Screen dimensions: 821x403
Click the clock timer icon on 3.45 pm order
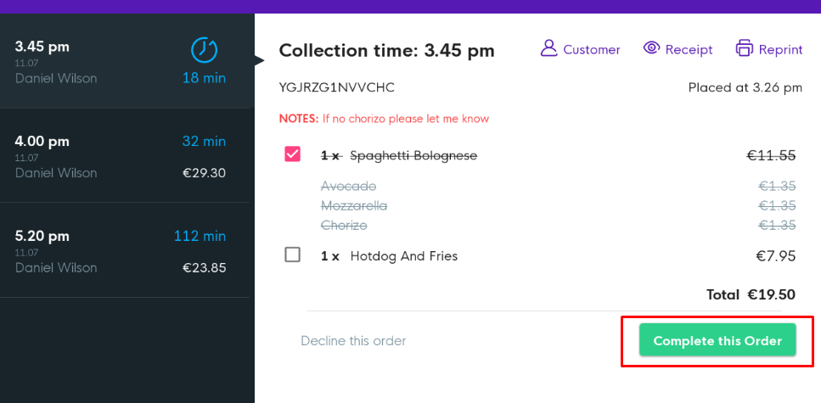(x=204, y=50)
